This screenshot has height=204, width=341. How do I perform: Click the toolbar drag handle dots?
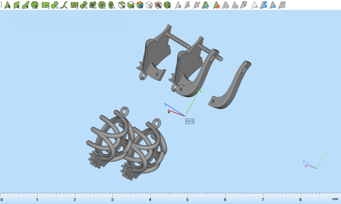[x=1, y=5]
